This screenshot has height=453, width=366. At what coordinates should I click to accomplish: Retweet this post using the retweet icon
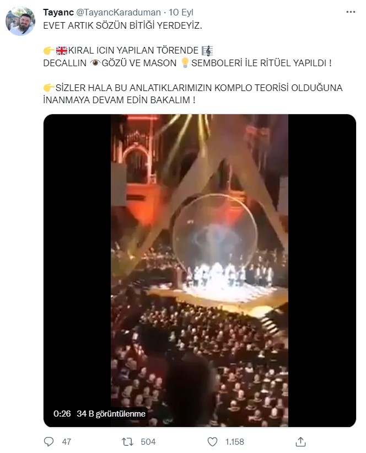pos(127,441)
